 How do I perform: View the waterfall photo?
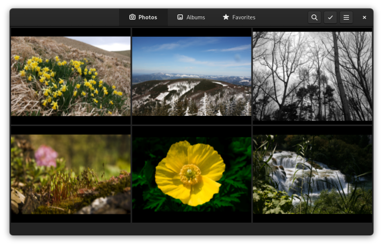click(312, 174)
